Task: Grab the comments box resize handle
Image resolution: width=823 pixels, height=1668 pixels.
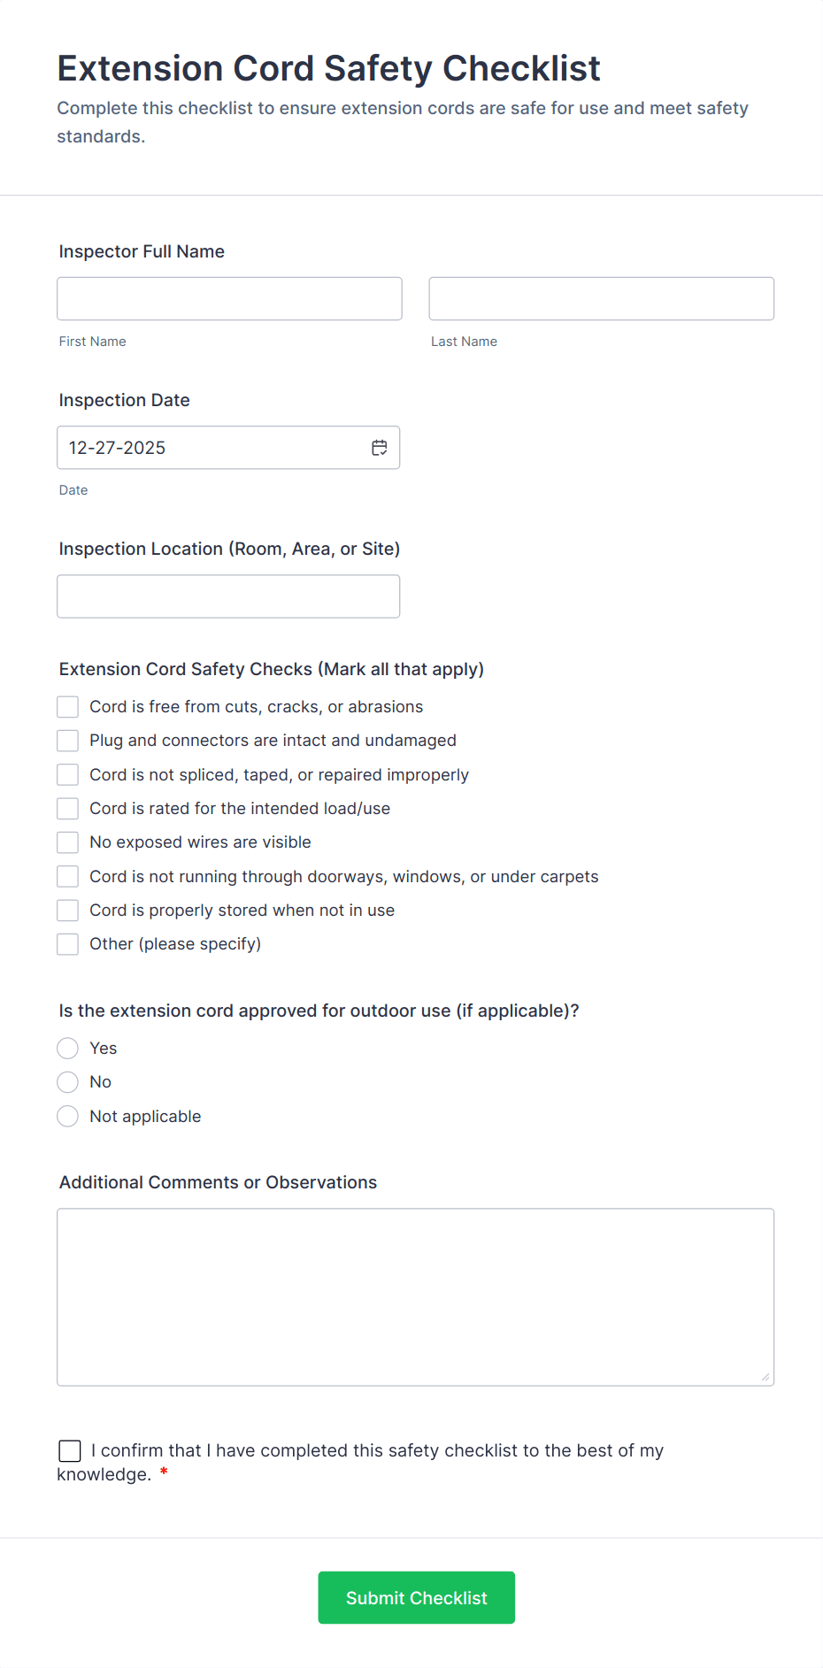Action: coord(765,1377)
